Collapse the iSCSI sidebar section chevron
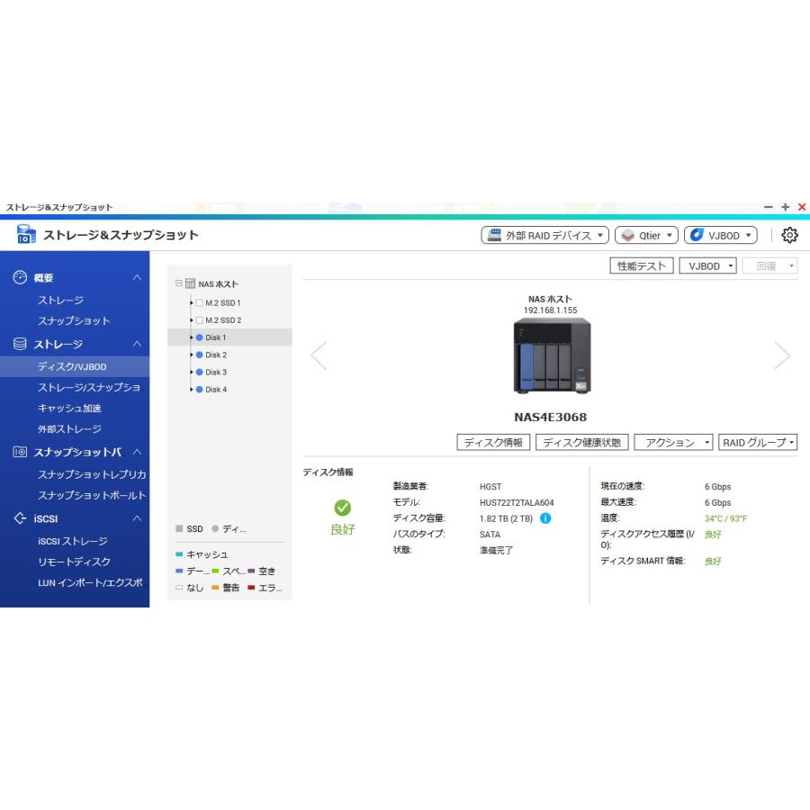 [137, 518]
